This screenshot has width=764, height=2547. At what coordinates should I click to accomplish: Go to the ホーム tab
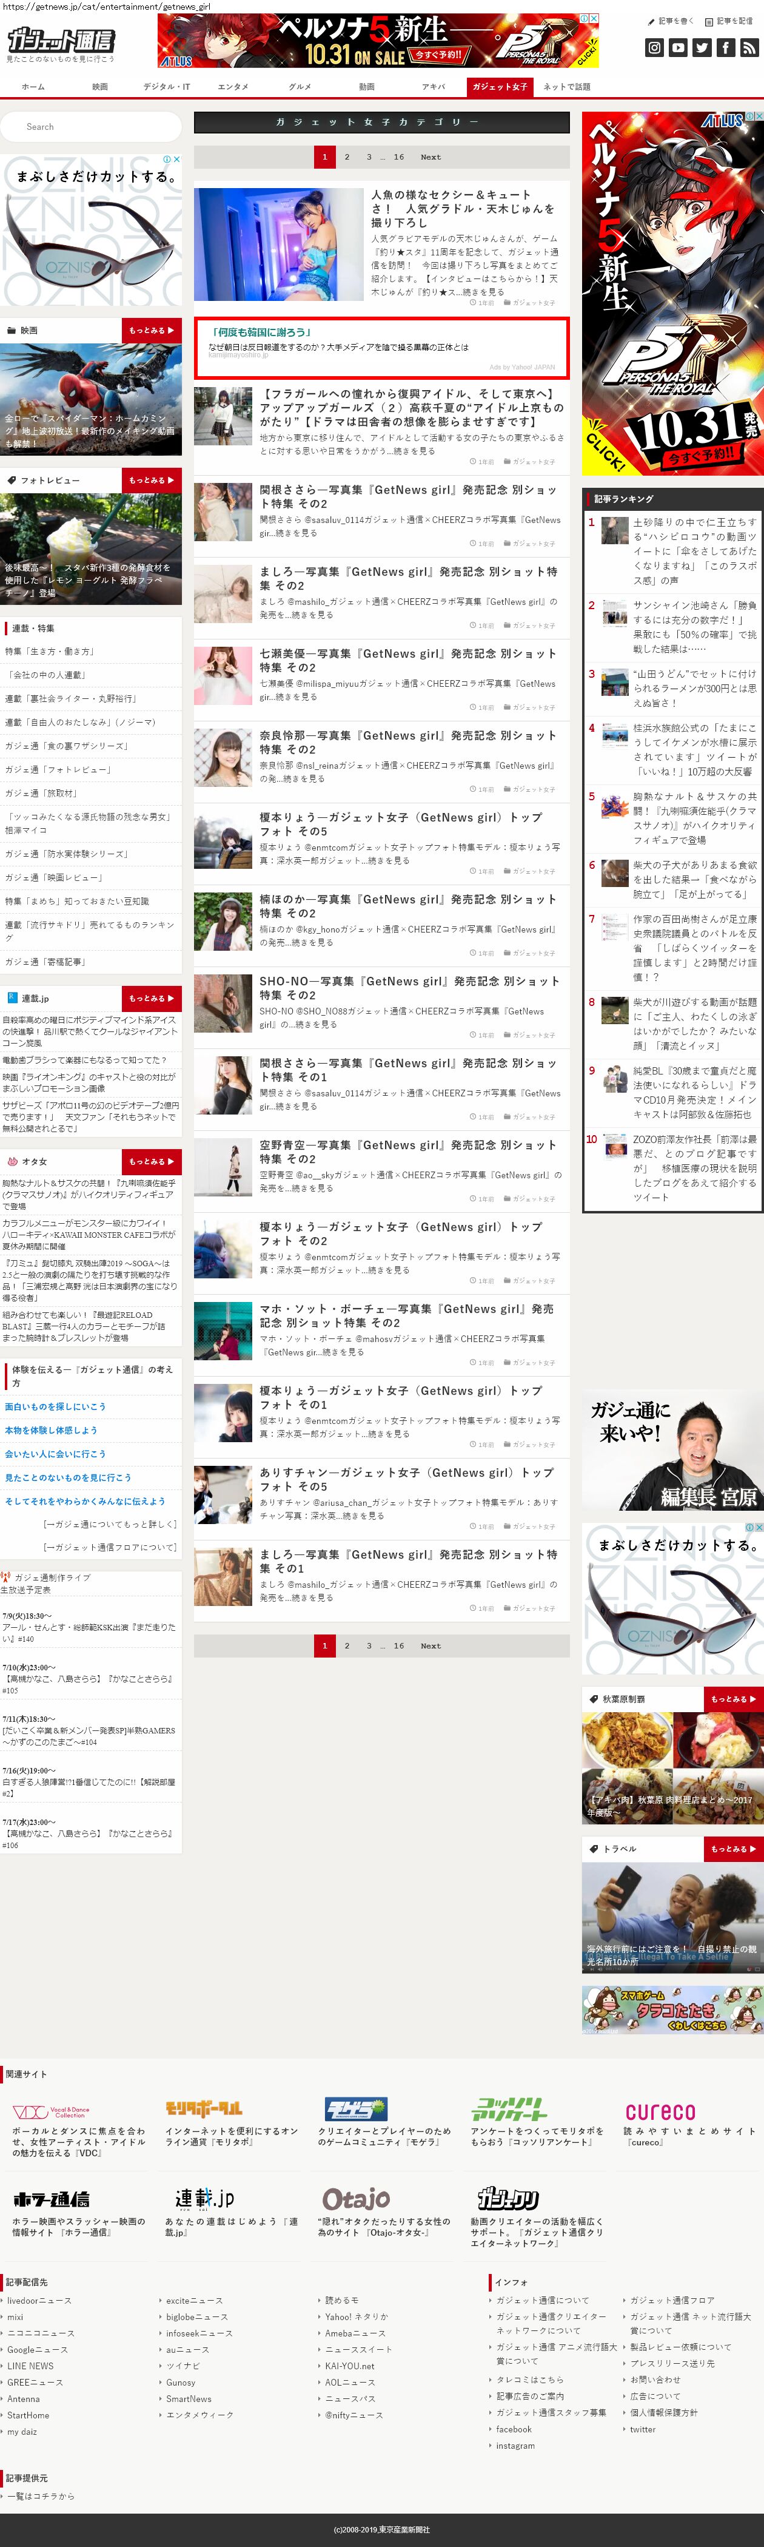[33, 87]
